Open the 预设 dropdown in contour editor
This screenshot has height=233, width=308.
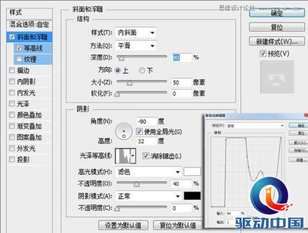(255, 125)
